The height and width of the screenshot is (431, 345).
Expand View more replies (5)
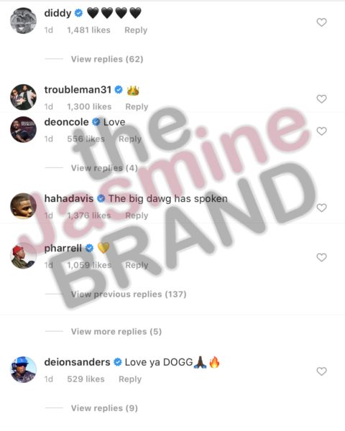click(116, 331)
